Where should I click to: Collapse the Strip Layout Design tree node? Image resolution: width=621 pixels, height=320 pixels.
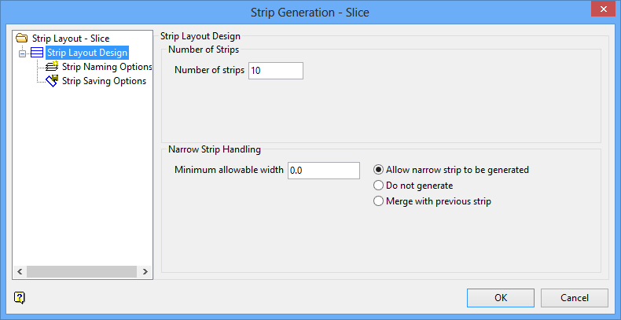22,53
